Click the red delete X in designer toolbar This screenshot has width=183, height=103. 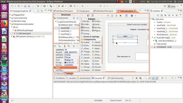(120, 15)
